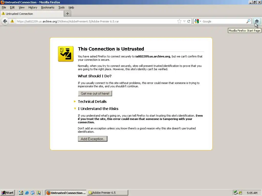
Task: Click the Show Desktop quick launch icon
Action: [21, 193]
